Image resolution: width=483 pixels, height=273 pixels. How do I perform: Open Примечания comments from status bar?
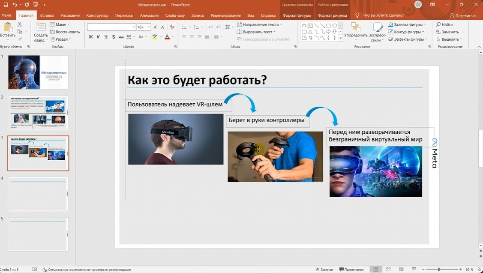(351, 269)
